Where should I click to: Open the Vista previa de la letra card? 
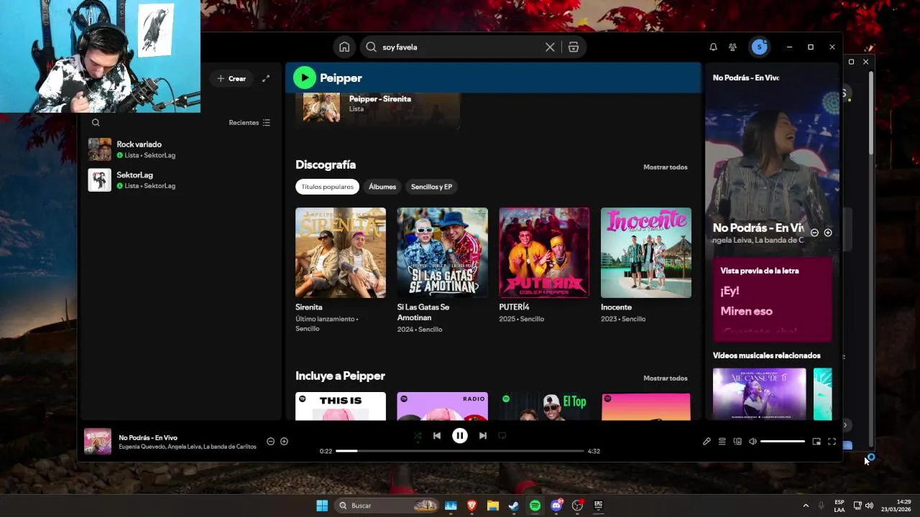tap(773, 300)
